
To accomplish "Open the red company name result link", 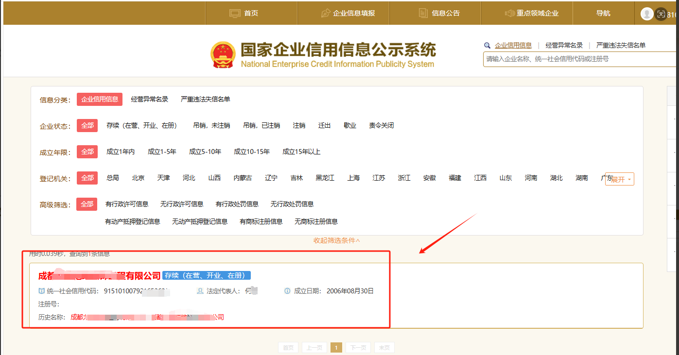I will pyautogui.click(x=99, y=276).
